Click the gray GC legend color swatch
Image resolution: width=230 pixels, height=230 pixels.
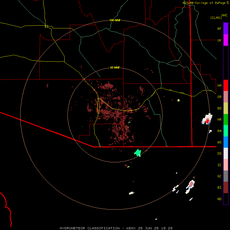226,176
